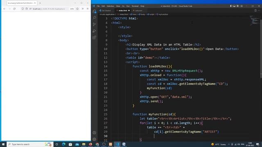Open the View menu
This screenshot has width=262, height=147.
(118, 6)
